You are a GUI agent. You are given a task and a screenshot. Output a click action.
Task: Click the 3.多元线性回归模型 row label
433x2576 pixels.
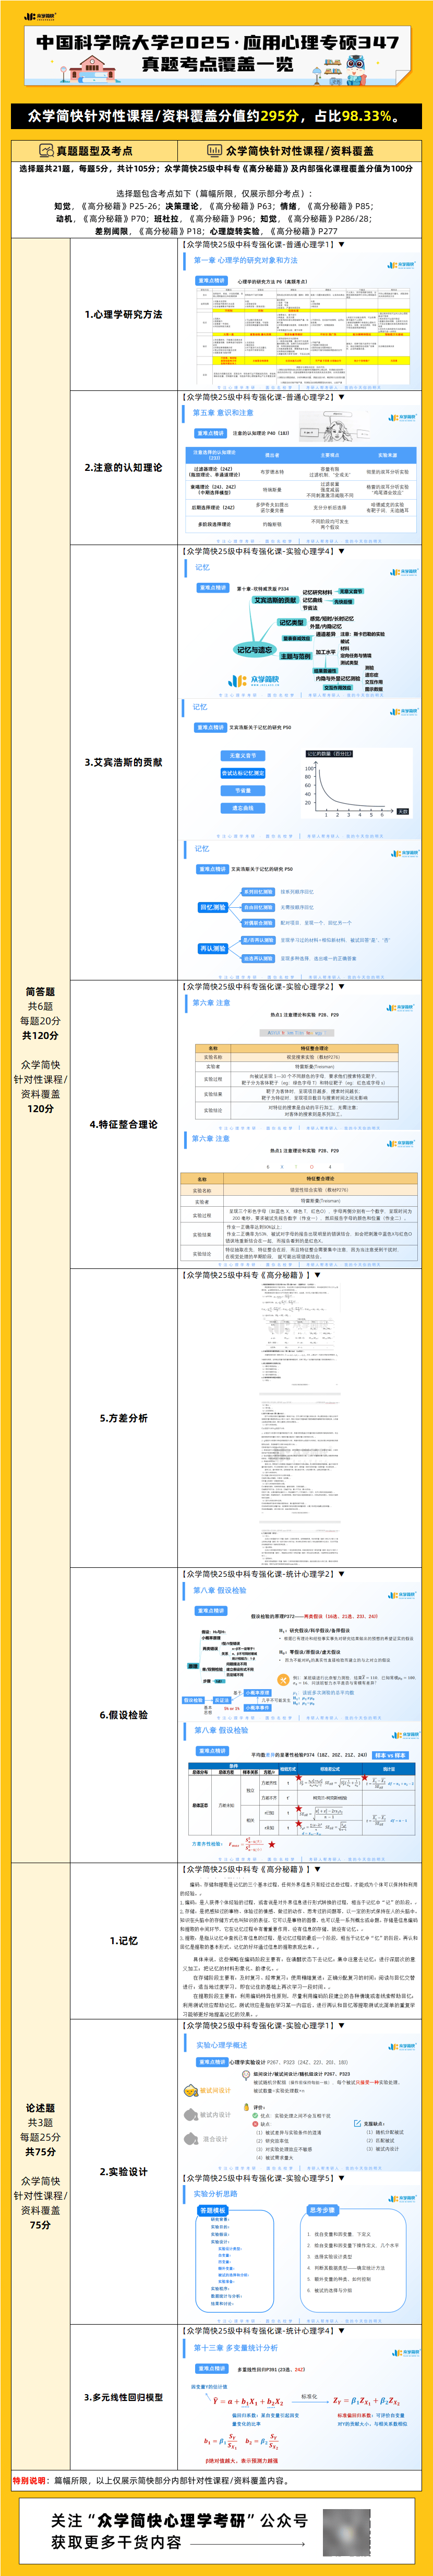click(x=124, y=2397)
